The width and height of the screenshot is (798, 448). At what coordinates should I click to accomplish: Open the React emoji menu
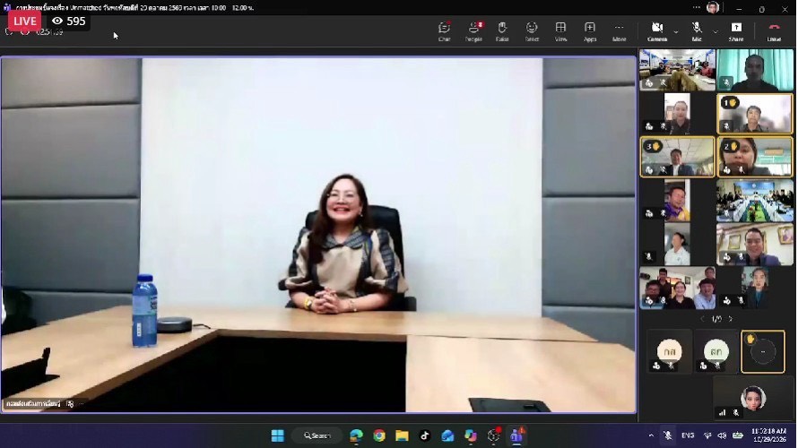(x=532, y=31)
